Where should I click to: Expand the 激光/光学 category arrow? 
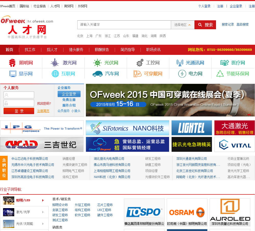pyautogui.click(x=43, y=212)
